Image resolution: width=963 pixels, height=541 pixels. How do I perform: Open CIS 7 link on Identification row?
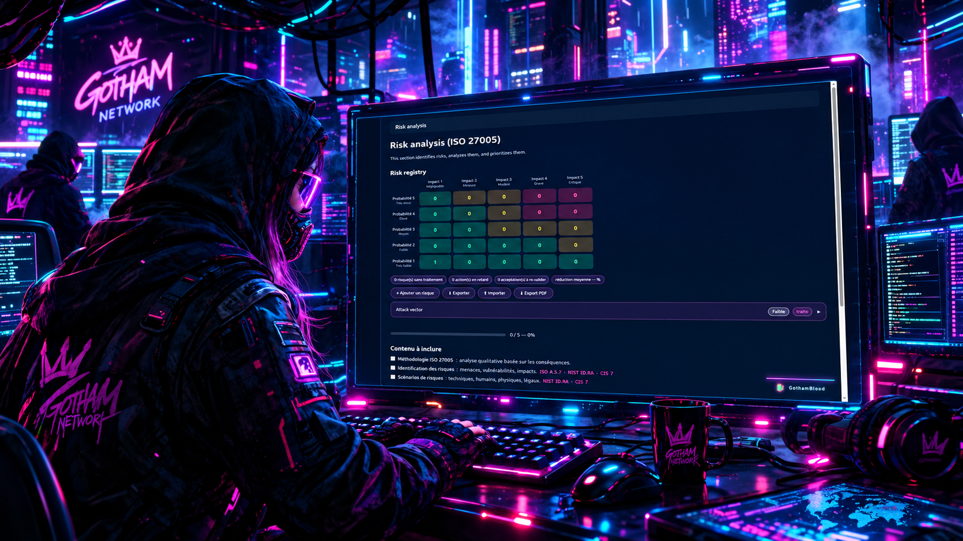(x=607, y=373)
